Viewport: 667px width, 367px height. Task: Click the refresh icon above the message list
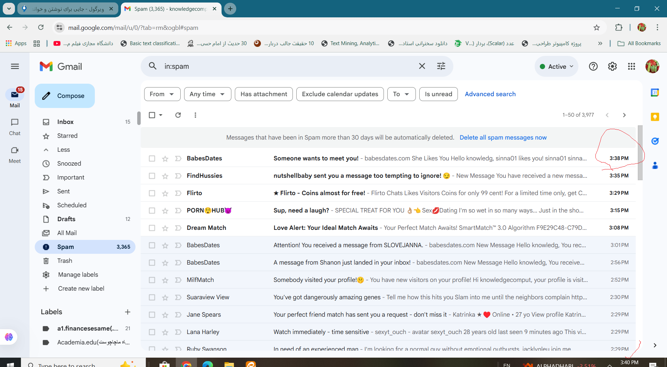[178, 115]
